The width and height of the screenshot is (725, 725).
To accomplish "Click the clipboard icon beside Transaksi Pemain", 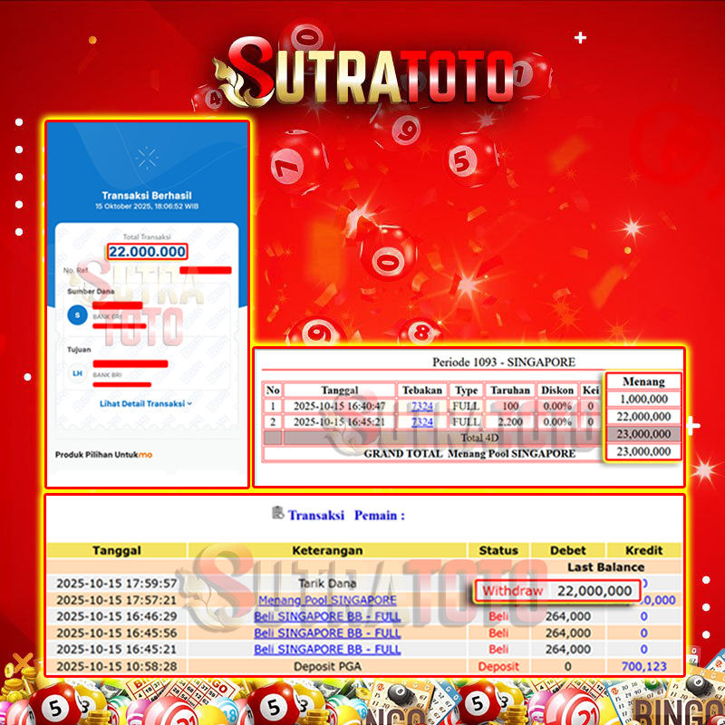I will (277, 513).
